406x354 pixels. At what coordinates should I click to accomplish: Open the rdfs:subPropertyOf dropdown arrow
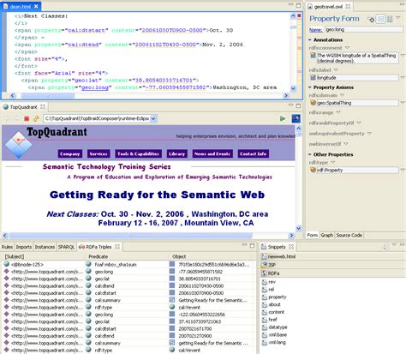[x=359, y=123]
